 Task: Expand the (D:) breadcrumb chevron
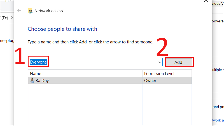pyautogui.click(x=11, y=18)
